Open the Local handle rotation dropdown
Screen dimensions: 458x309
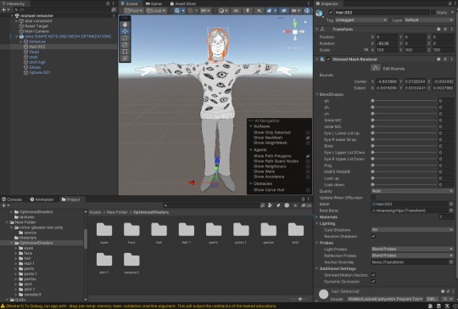pos(156,10)
